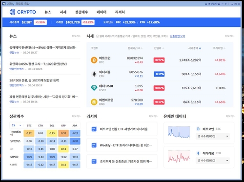Screen dimensions: 244x182
Task: Click the Ethereum coin icon in price table
Action: 94,74
